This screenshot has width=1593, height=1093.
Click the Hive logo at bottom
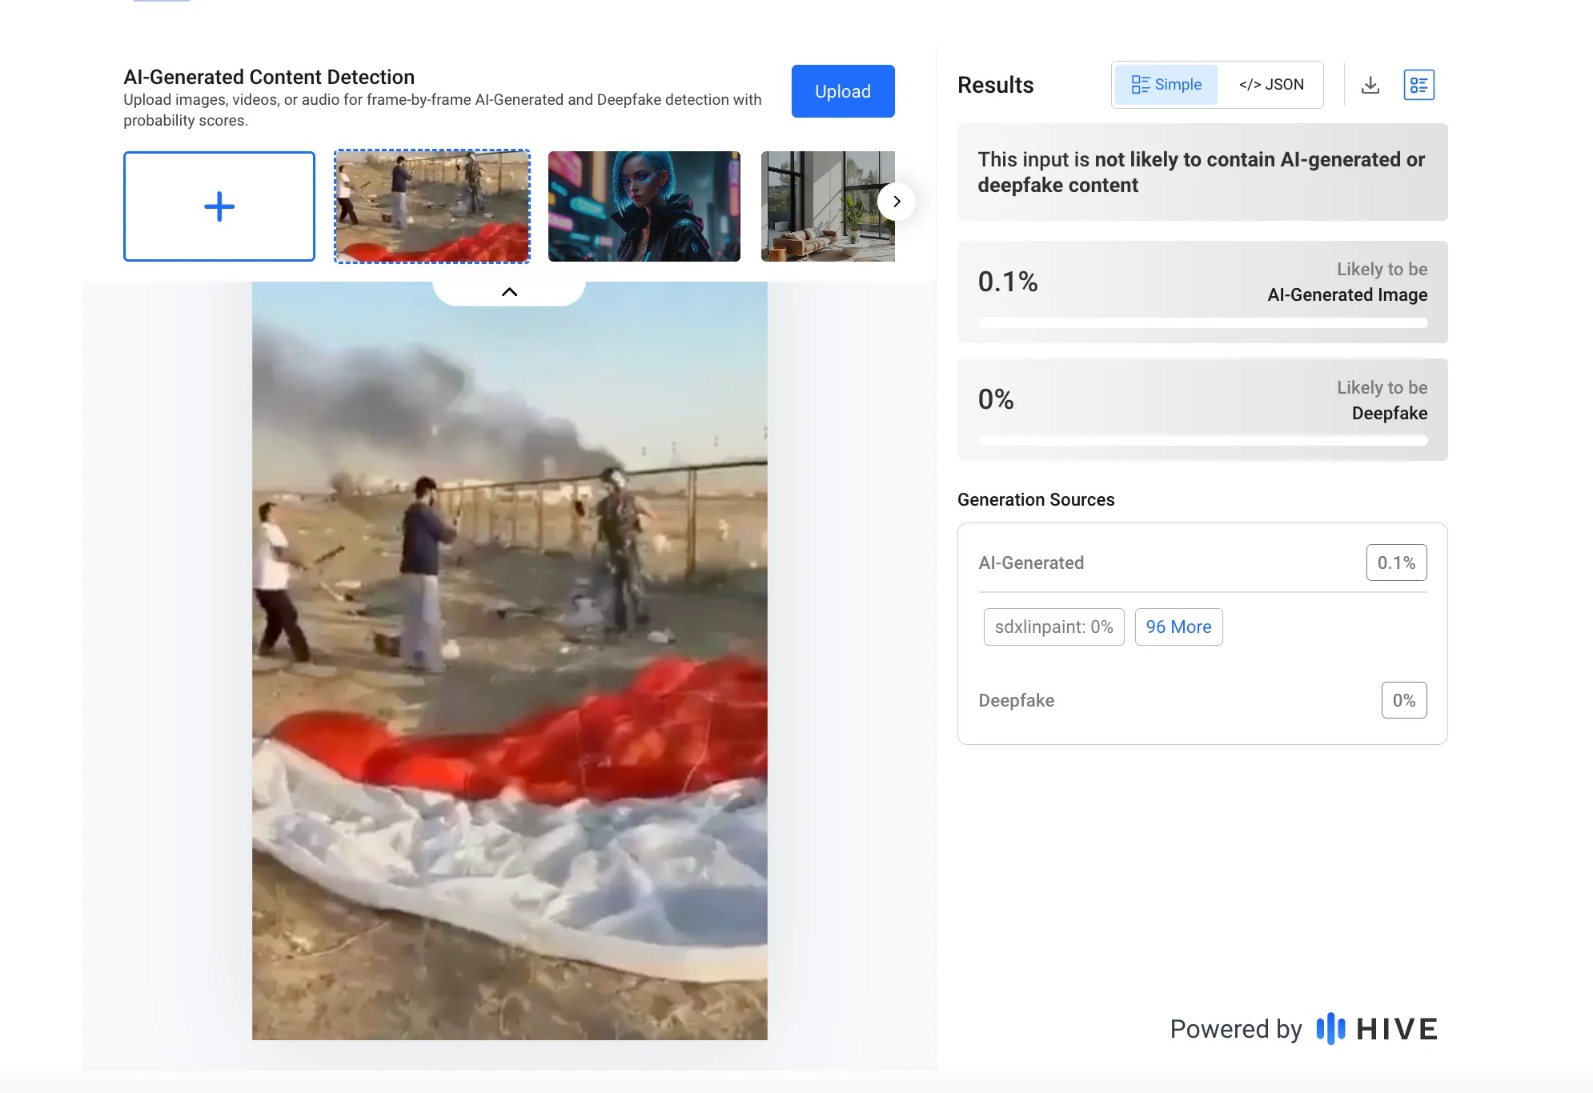(x=1377, y=1028)
